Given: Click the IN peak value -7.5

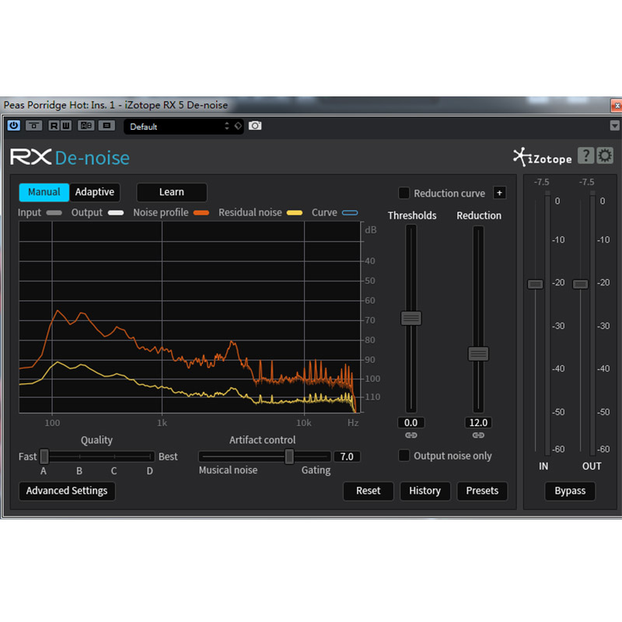Looking at the screenshot, I should tap(541, 182).
